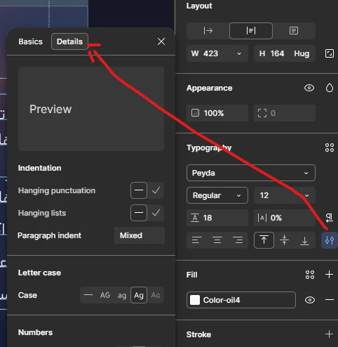This screenshot has height=347, width=338.
Task: Click the letter spacing 0% field
Action: 285,218
